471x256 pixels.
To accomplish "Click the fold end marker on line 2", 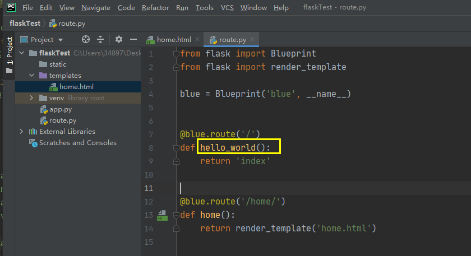I will click(176, 67).
